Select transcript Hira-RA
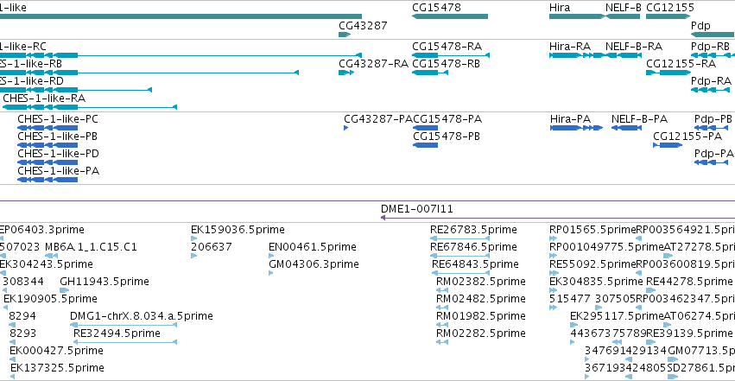The image size is (735, 381). 578,55
